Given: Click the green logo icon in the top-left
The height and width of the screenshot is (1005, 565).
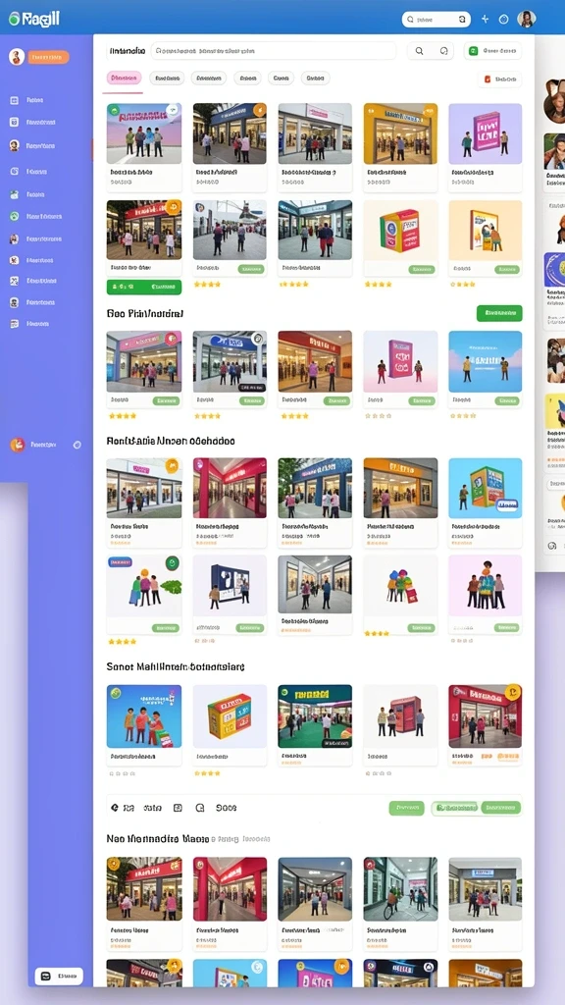Looking at the screenshot, I should click(14, 20).
